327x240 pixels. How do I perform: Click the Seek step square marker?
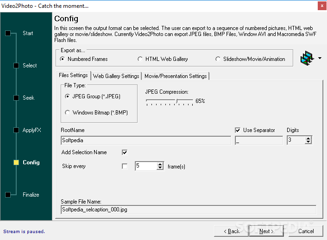point(16,98)
